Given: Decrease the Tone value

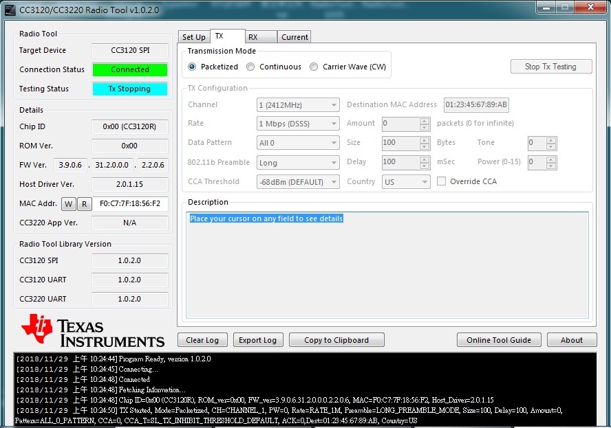Looking at the screenshot, I should point(551,147).
